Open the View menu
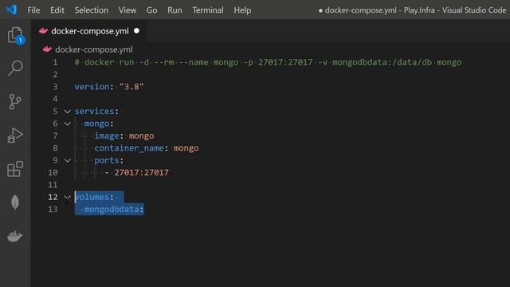The width and height of the screenshot is (510, 287). point(127,10)
